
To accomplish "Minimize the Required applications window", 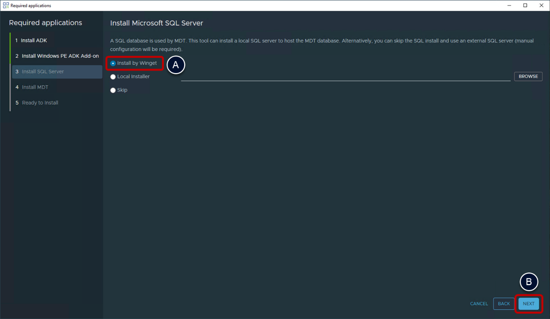I will click(x=509, y=5).
